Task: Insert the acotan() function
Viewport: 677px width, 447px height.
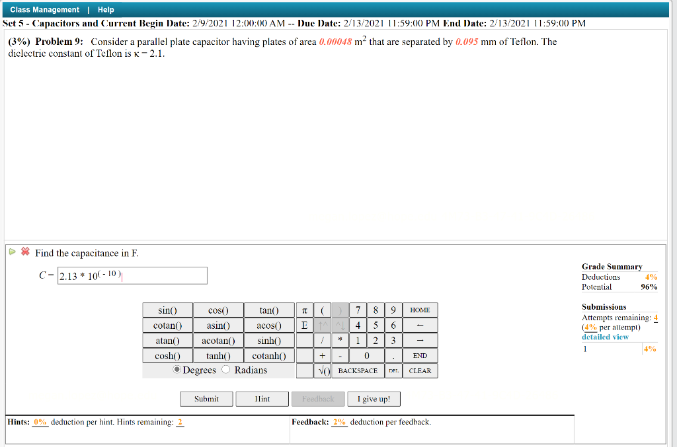Action: coord(218,340)
